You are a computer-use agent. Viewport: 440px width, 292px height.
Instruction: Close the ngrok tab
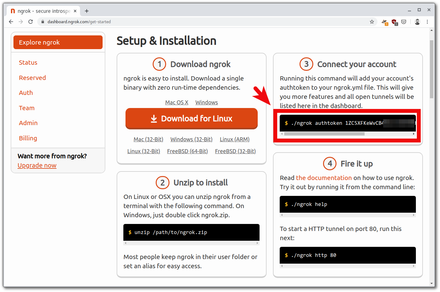tap(75, 11)
